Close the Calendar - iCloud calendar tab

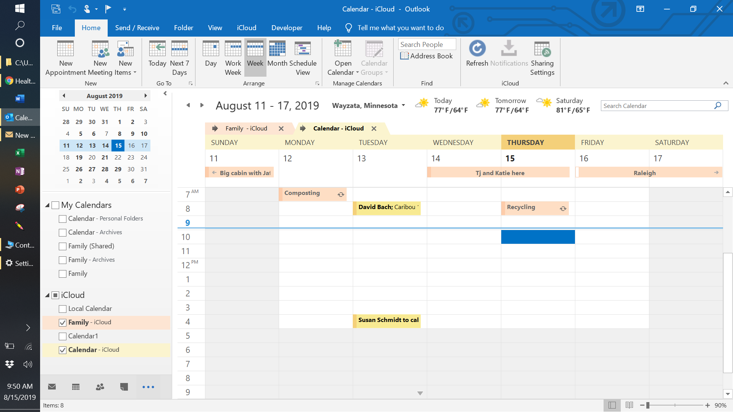tap(374, 129)
